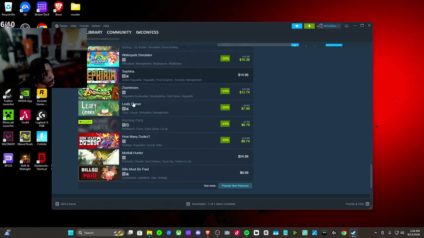Open Downloads status in Steam footer
This screenshot has height=238, width=424.
211,204
